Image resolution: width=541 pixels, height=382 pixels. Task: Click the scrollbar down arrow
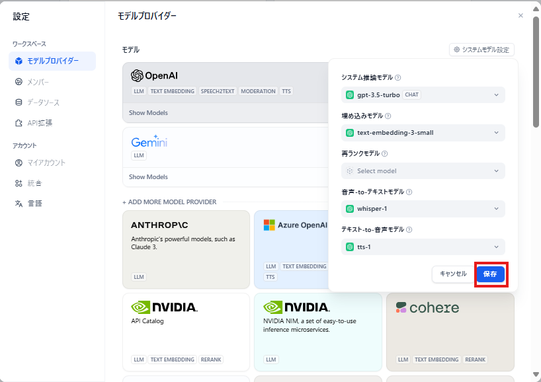536,375
